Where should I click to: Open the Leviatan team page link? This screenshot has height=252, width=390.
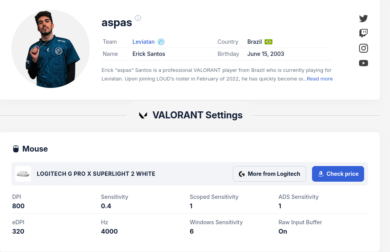[143, 41]
